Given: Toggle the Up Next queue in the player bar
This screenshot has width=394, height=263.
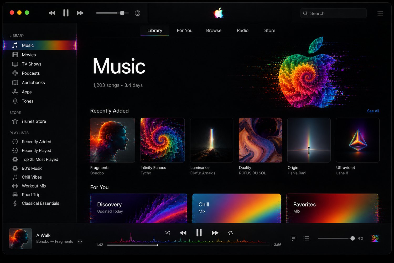Looking at the screenshot, I should (x=306, y=238).
